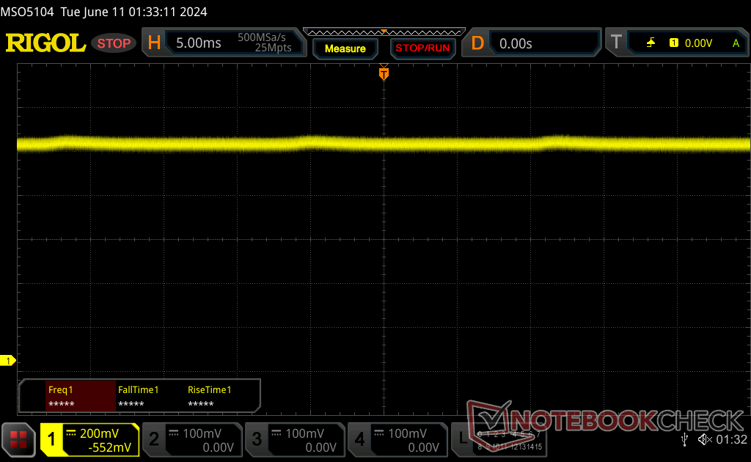Click the RIGOL logo
Screen dimensions: 751x462
45,43
